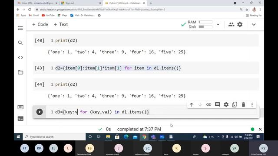Open the table of contents sidebar icon
The width and height of the screenshot is (278, 156).
tap(20, 28)
